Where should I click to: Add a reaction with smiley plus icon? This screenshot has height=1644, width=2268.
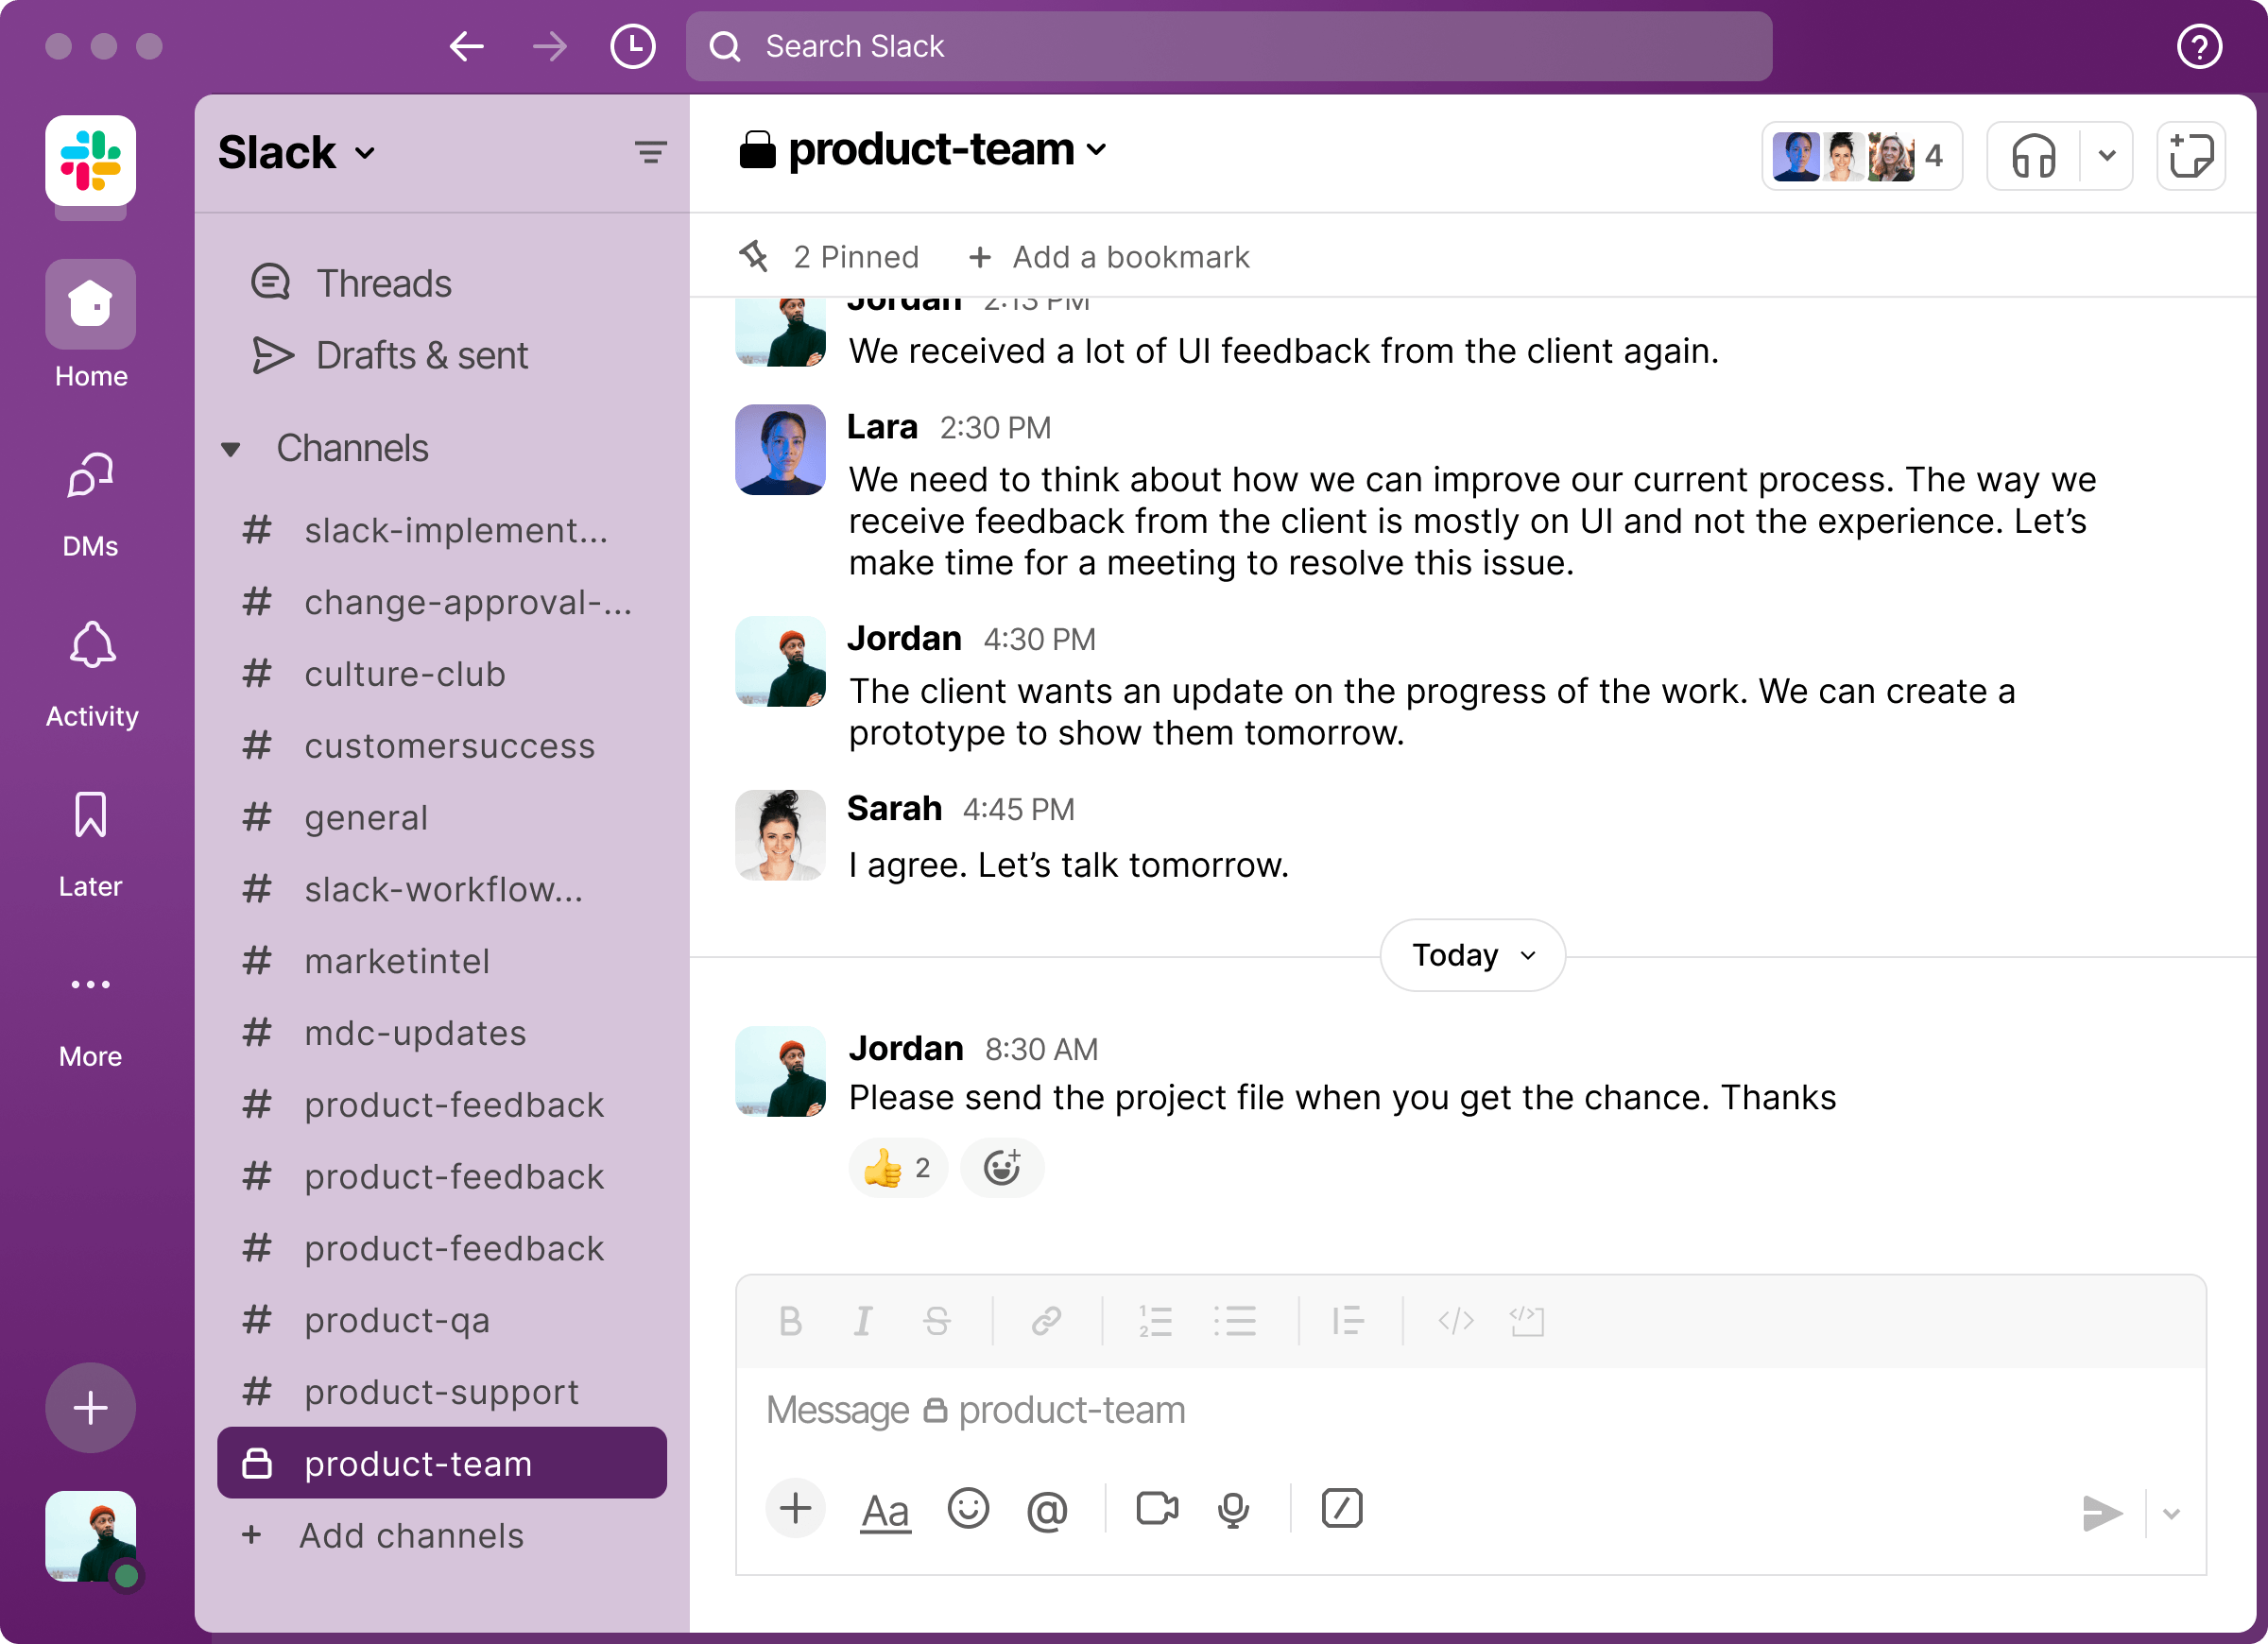click(1001, 1167)
